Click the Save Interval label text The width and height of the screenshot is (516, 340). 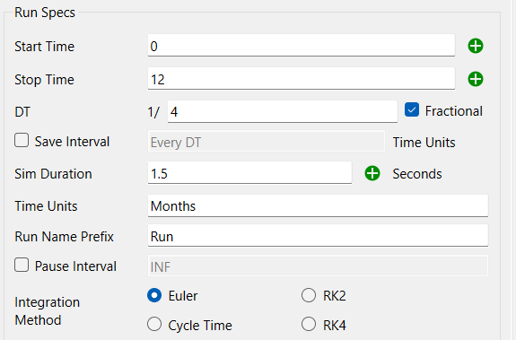coord(72,142)
